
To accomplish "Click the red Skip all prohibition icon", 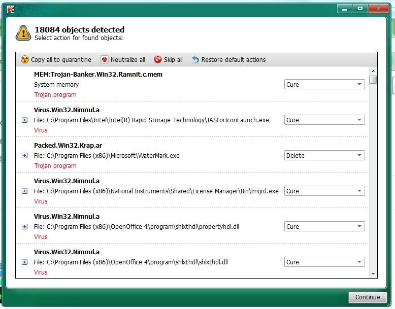I will [158, 59].
